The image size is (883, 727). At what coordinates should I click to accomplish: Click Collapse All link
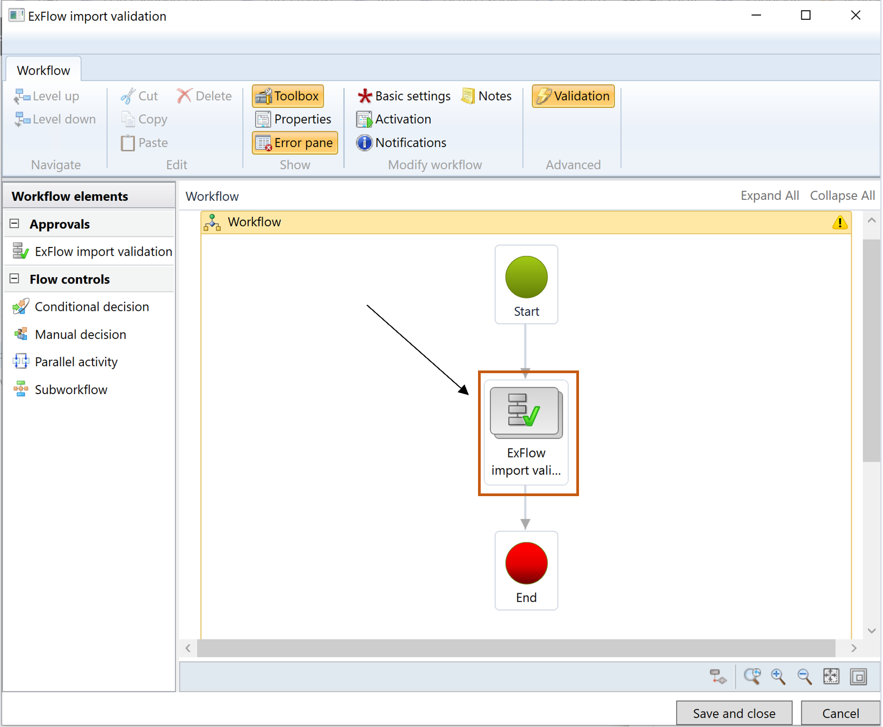point(842,196)
